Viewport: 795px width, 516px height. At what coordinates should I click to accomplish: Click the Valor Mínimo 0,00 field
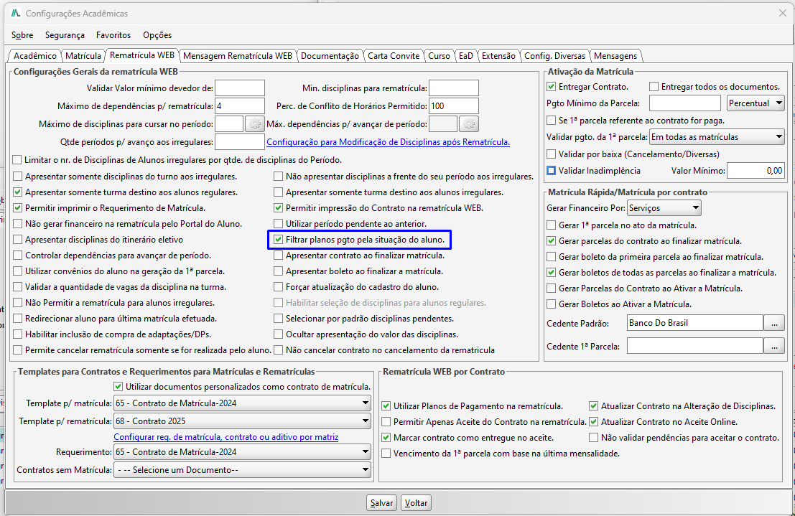pos(756,171)
